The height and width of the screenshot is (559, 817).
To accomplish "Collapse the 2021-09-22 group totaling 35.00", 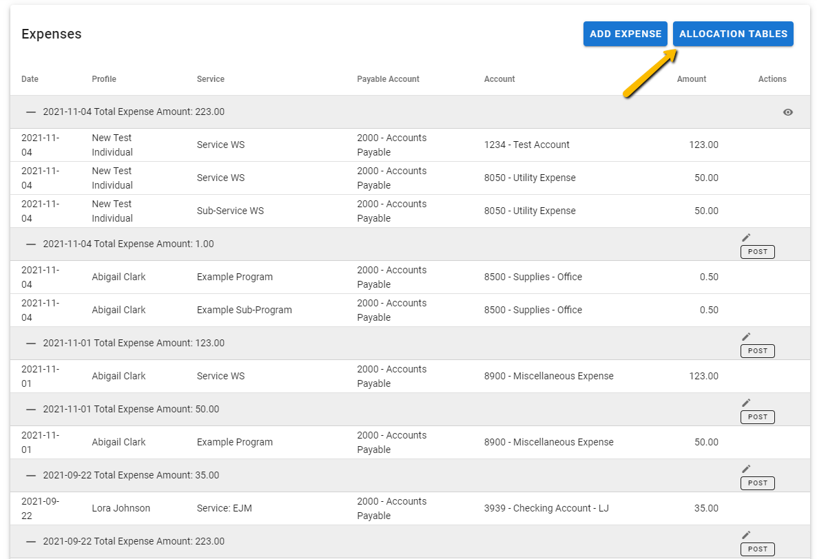I will [31, 476].
